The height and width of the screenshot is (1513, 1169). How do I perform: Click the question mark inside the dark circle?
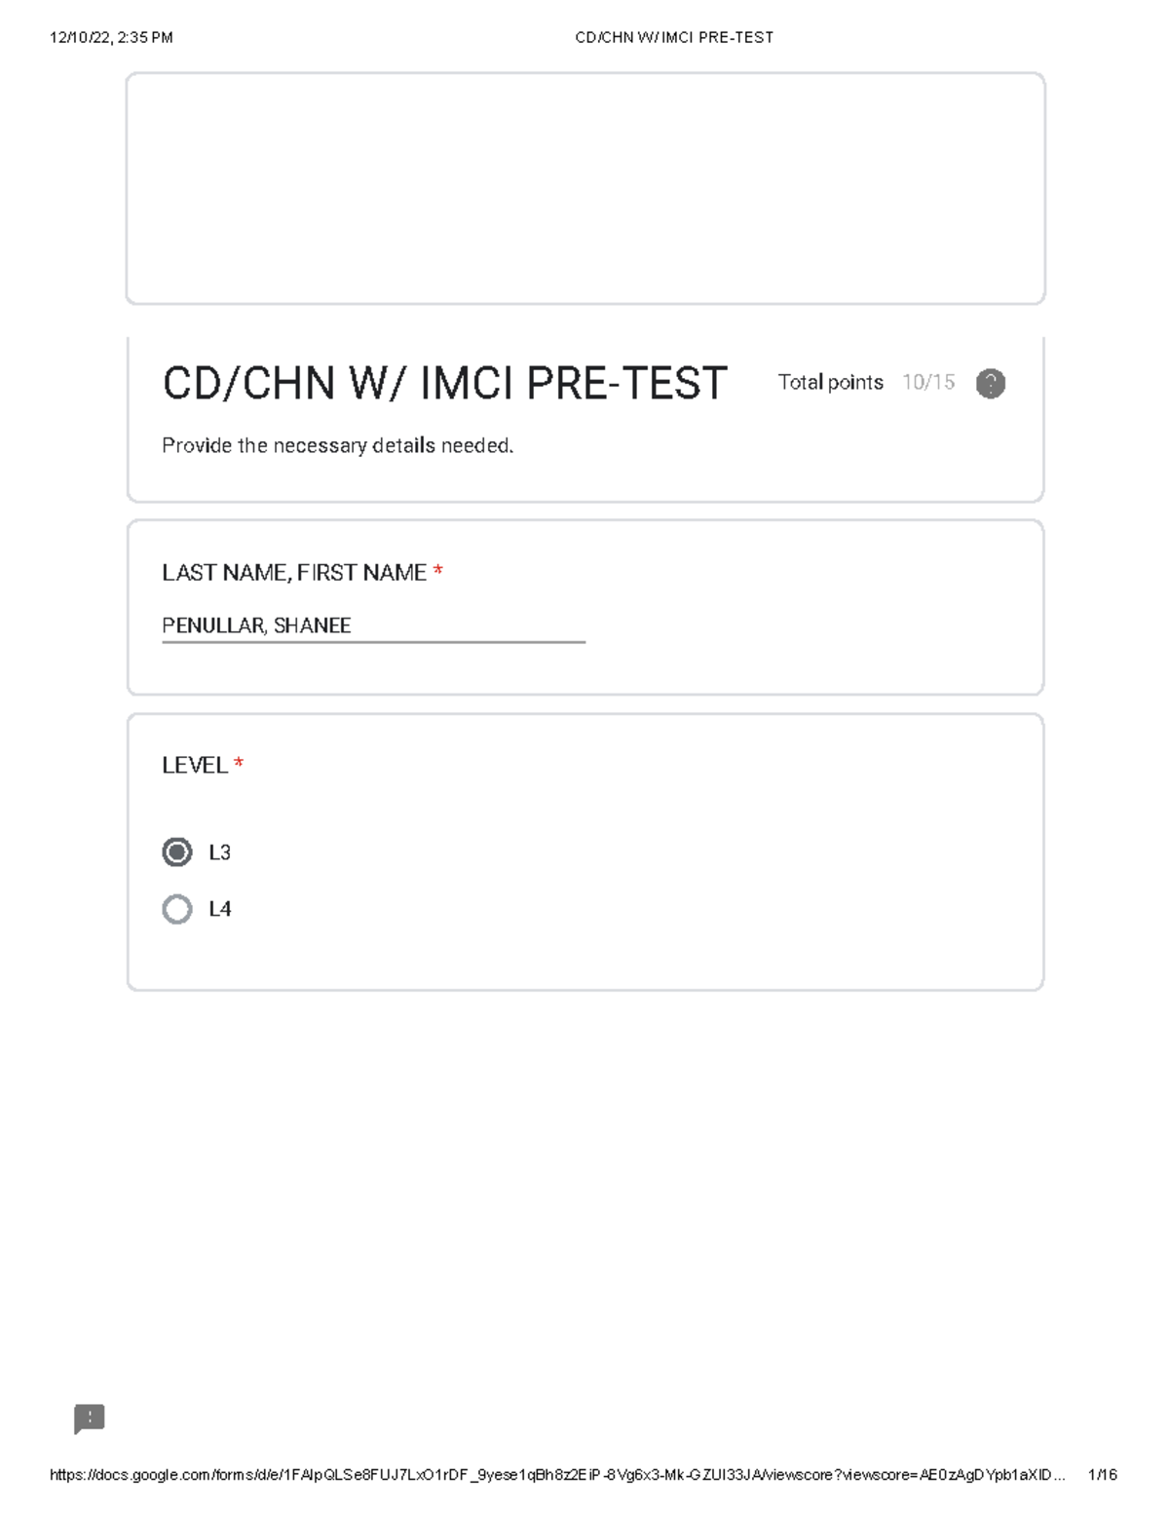(990, 384)
